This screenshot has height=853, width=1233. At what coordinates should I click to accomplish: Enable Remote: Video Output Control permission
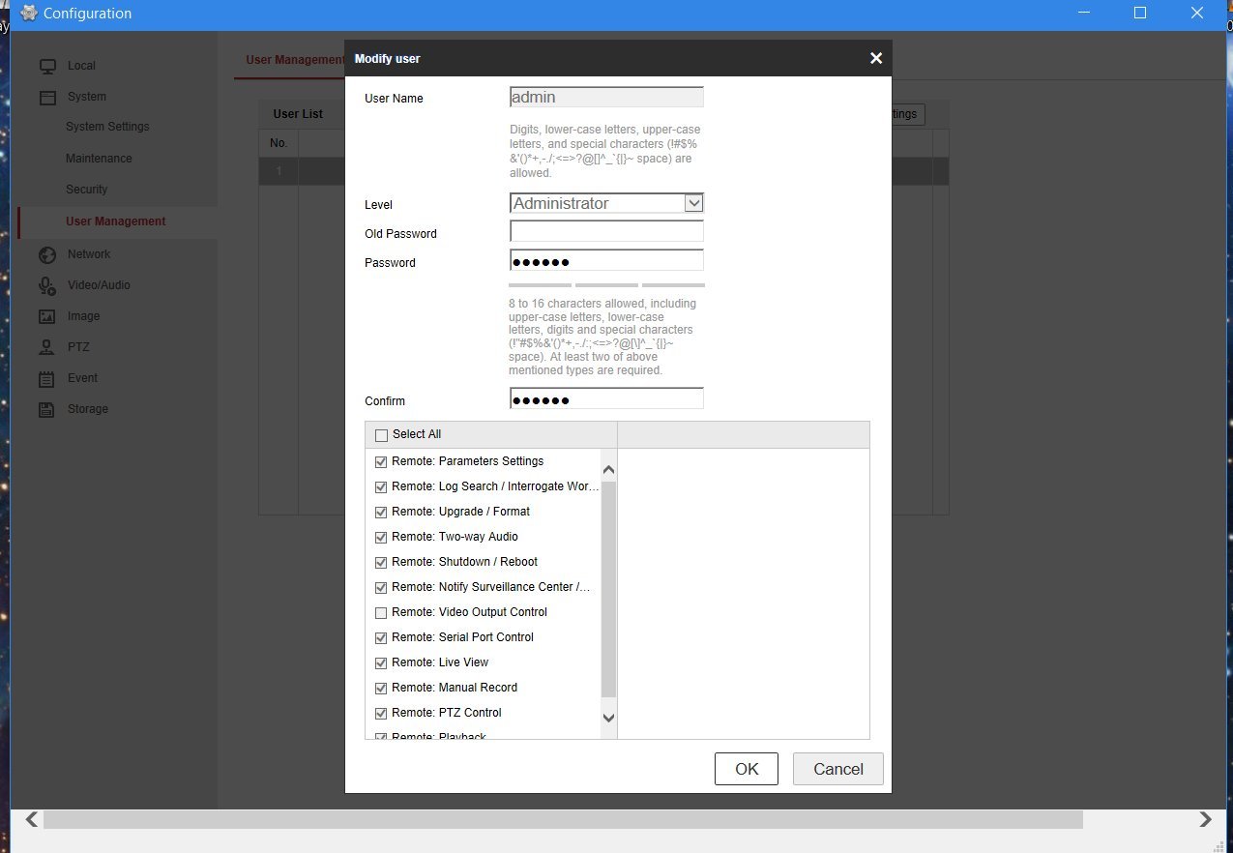(381, 613)
